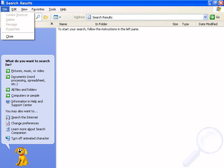Choose Close from the File menu
This screenshot has height=168, width=224.
(18, 36)
